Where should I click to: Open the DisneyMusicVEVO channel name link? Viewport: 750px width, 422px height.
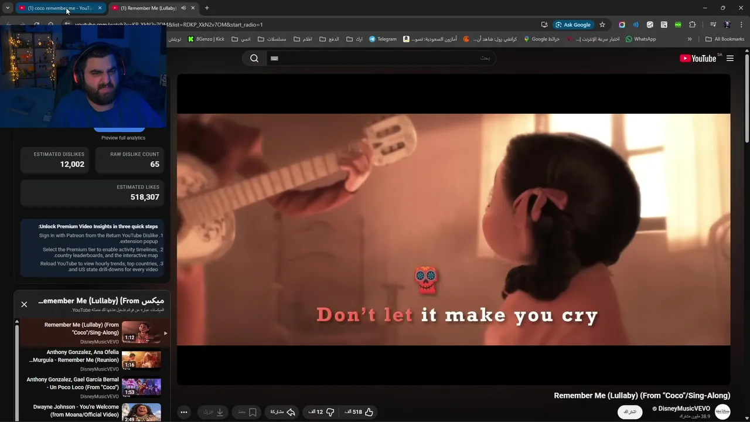684,409
